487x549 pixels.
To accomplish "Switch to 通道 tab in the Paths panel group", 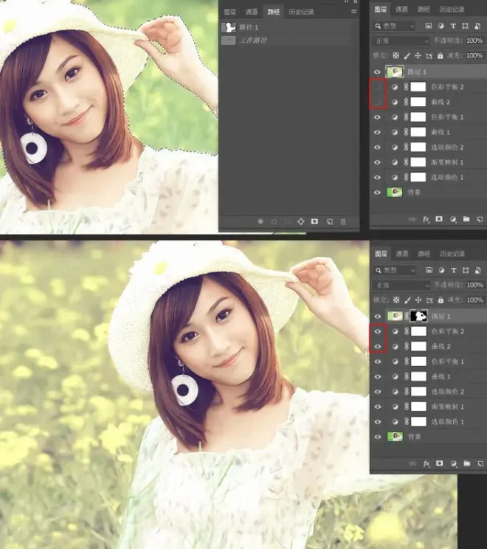I will (252, 12).
